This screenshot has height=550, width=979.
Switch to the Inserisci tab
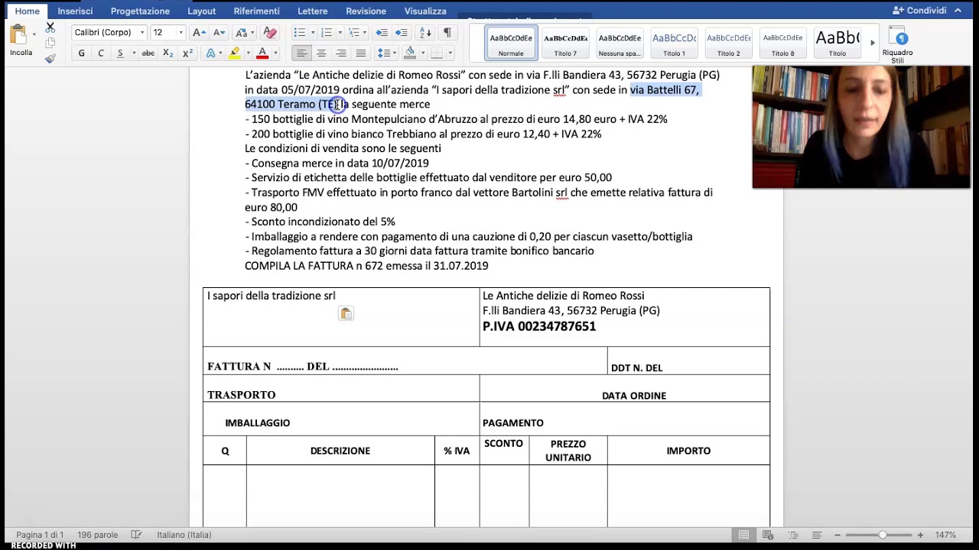(x=75, y=11)
